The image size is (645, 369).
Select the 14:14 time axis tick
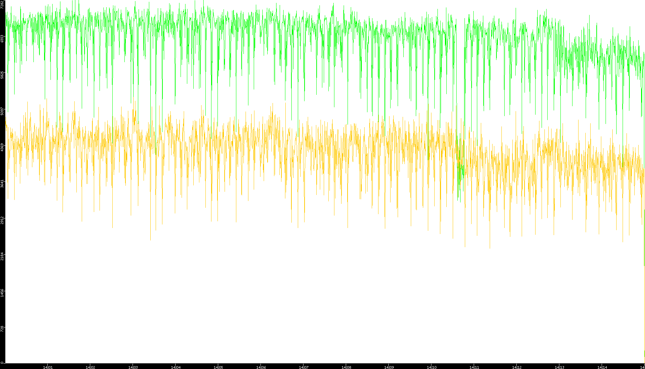coord(602,367)
